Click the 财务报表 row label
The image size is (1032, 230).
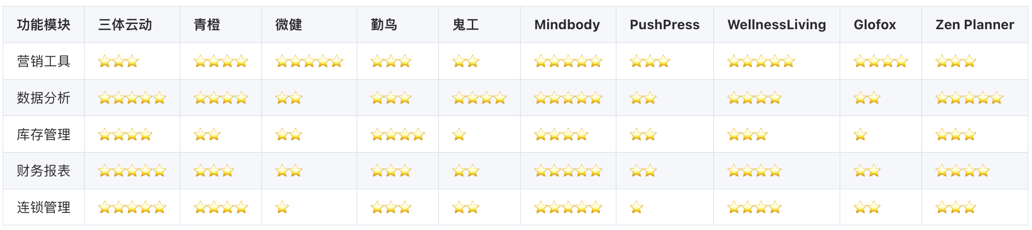(x=43, y=171)
